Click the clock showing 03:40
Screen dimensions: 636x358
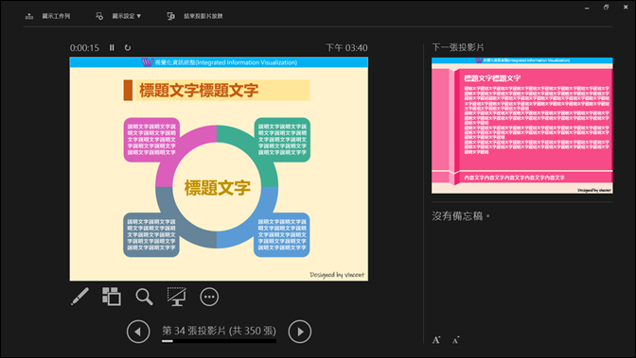pyautogui.click(x=346, y=48)
